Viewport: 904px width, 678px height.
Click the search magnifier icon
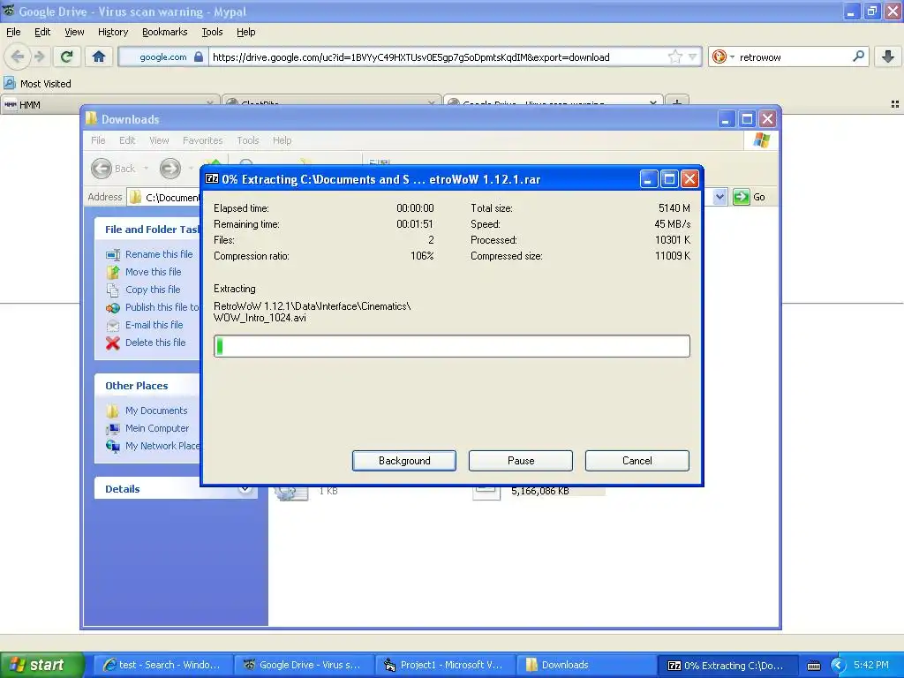(x=858, y=56)
